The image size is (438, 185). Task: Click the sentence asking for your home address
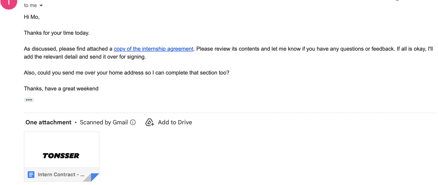click(126, 73)
